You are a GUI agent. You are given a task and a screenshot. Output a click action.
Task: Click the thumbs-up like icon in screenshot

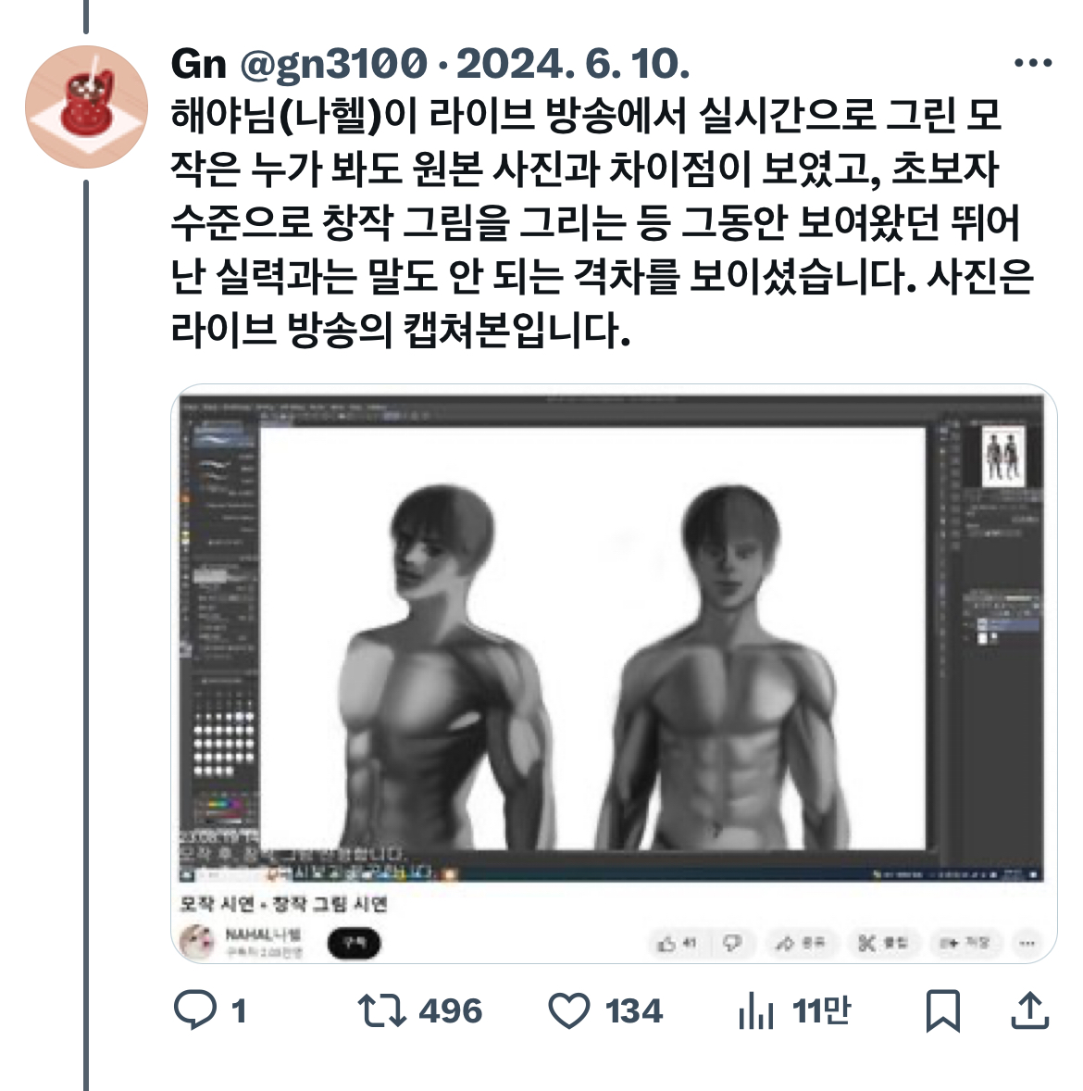pos(667,944)
